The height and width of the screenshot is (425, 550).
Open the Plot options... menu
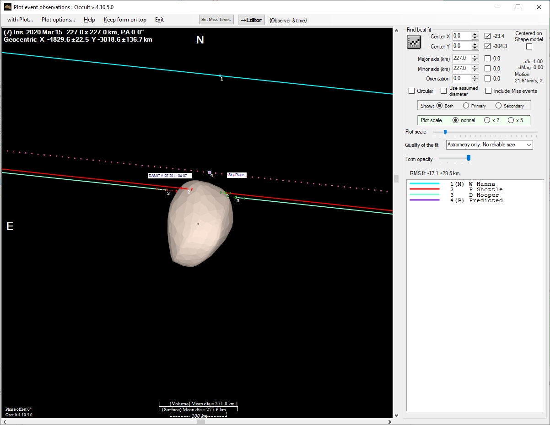pyautogui.click(x=59, y=20)
